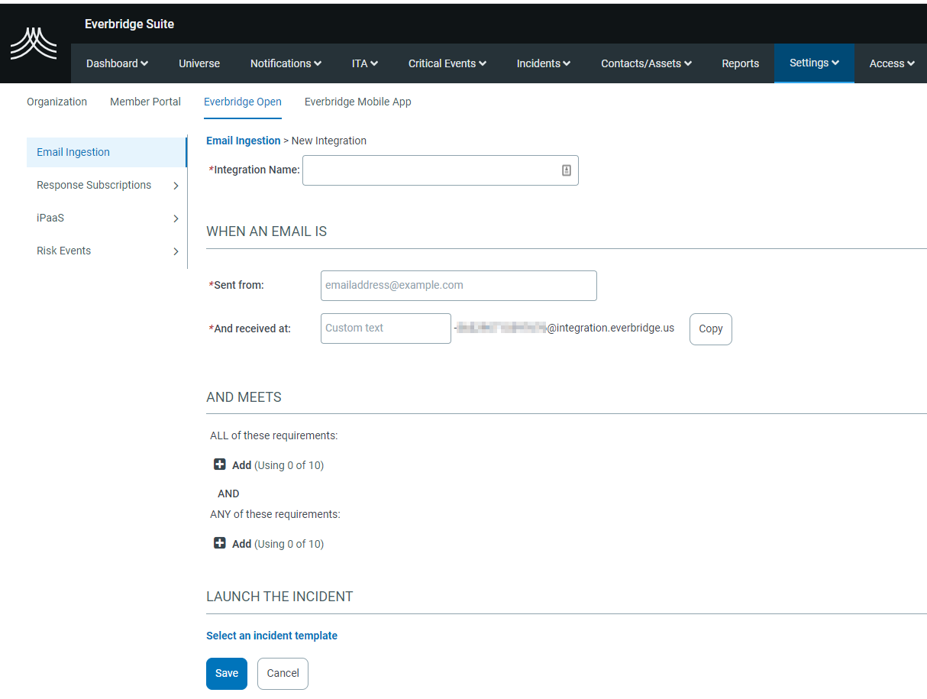This screenshot has width=927, height=699.
Task: Add a requirement under ANY of these requirements
Action: coord(241,544)
